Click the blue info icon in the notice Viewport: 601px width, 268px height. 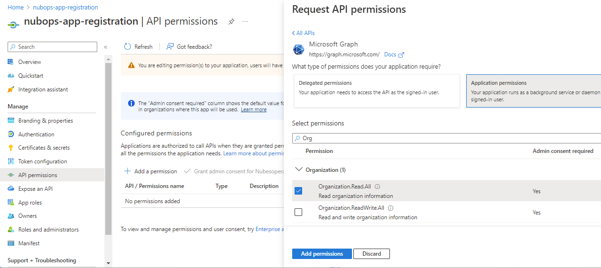tap(131, 103)
